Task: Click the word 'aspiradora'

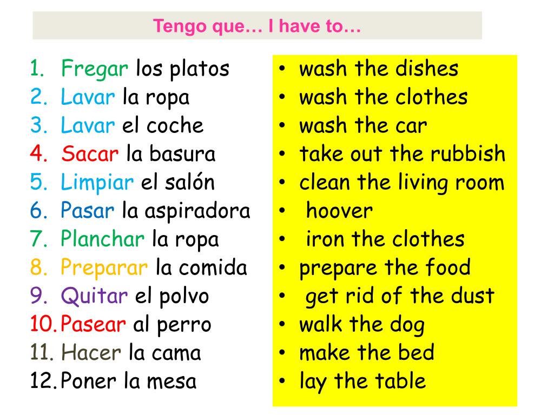Action: [197, 212]
